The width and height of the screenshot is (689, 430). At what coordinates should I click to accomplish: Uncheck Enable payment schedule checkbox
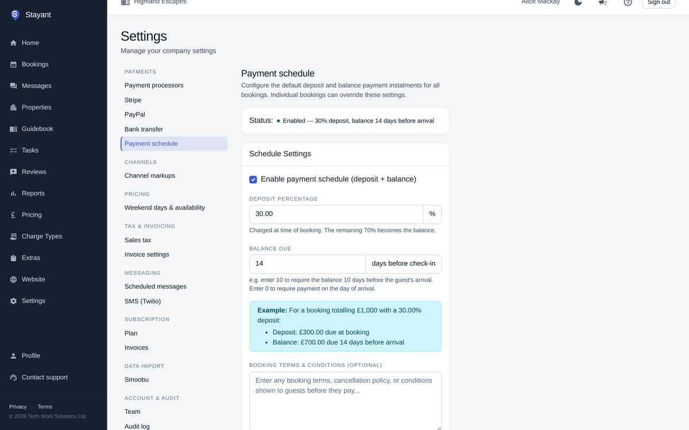coord(253,179)
